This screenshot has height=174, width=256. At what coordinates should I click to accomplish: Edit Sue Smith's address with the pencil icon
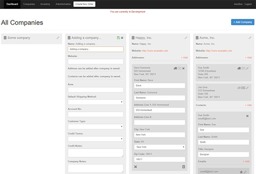coord(247,68)
